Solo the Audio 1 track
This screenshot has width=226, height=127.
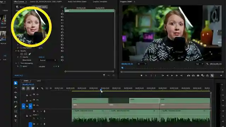point(41,111)
